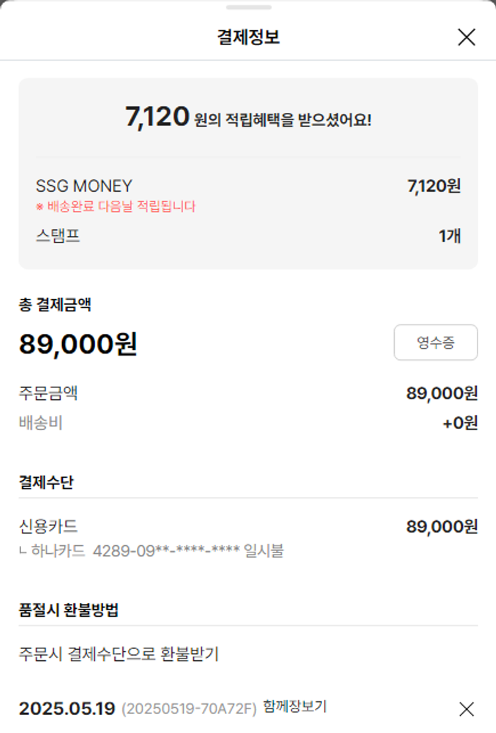Open the 영수증 receipt button
This screenshot has height=733, width=496.
pyautogui.click(x=435, y=342)
